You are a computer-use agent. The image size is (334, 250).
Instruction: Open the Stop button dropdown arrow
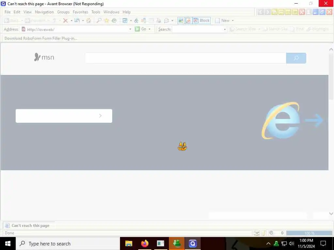click(71, 21)
